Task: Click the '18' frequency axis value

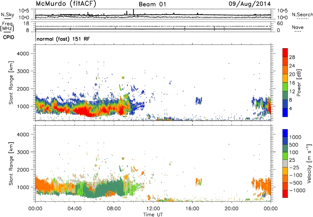Action: point(26,24)
